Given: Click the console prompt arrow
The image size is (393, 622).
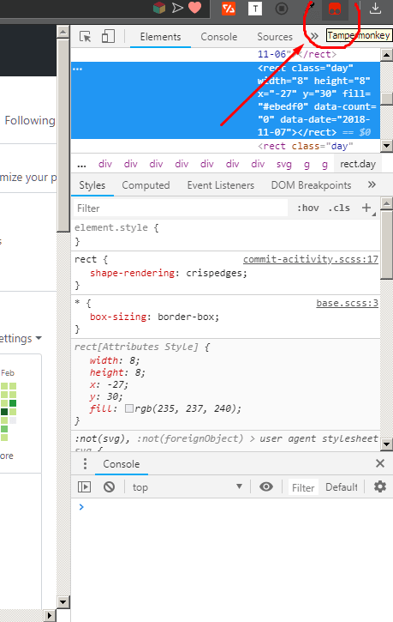Looking at the screenshot, I should click(81, 507).
